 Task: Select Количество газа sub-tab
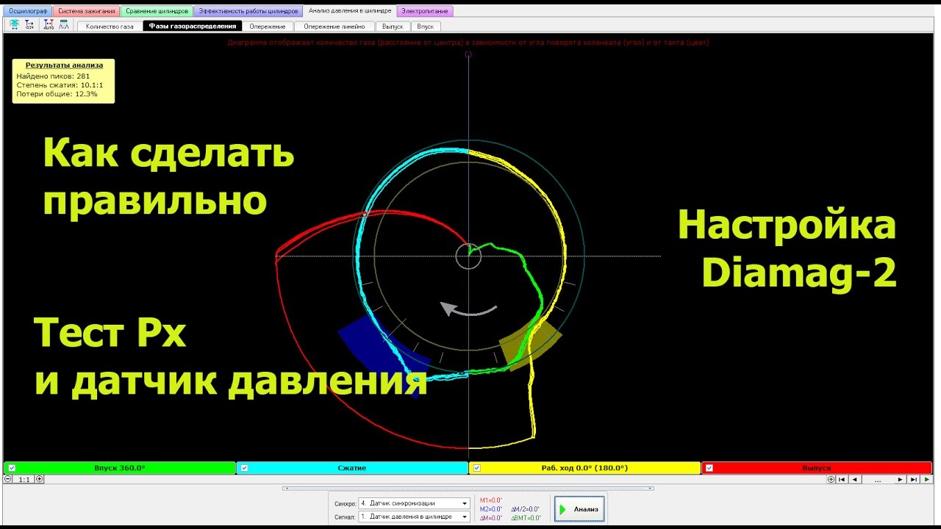[110, 26]
